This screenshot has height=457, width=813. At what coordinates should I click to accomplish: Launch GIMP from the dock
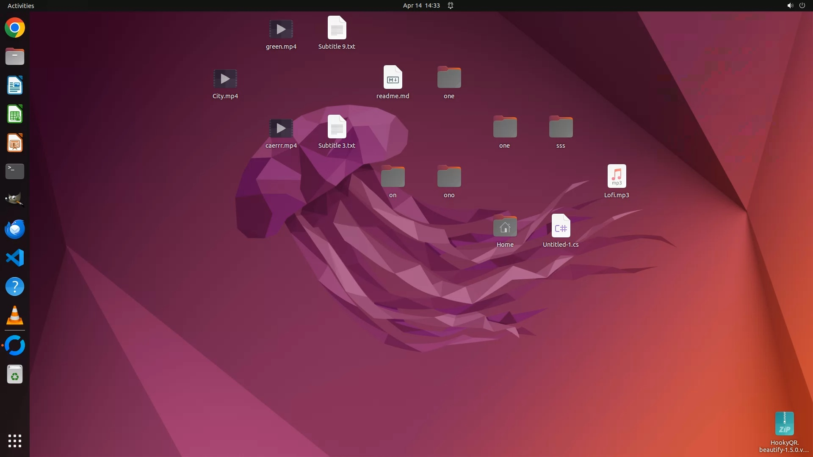pos(15,200)
